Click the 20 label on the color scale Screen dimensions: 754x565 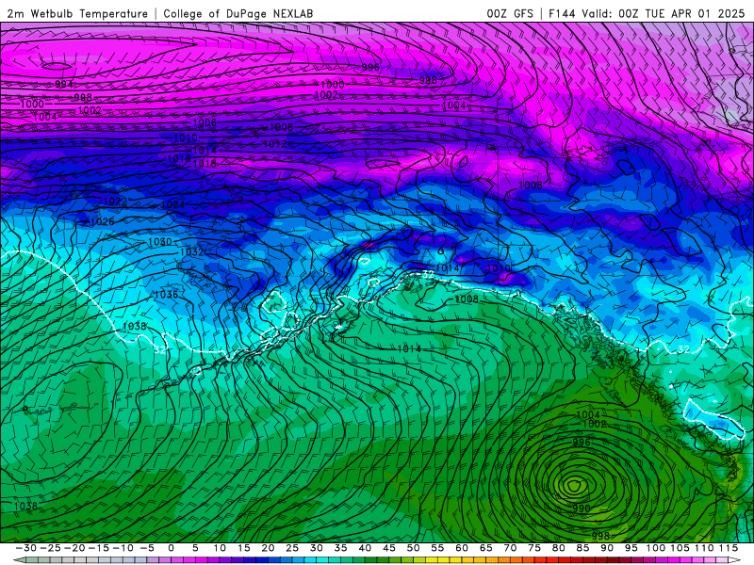point(268,548)
